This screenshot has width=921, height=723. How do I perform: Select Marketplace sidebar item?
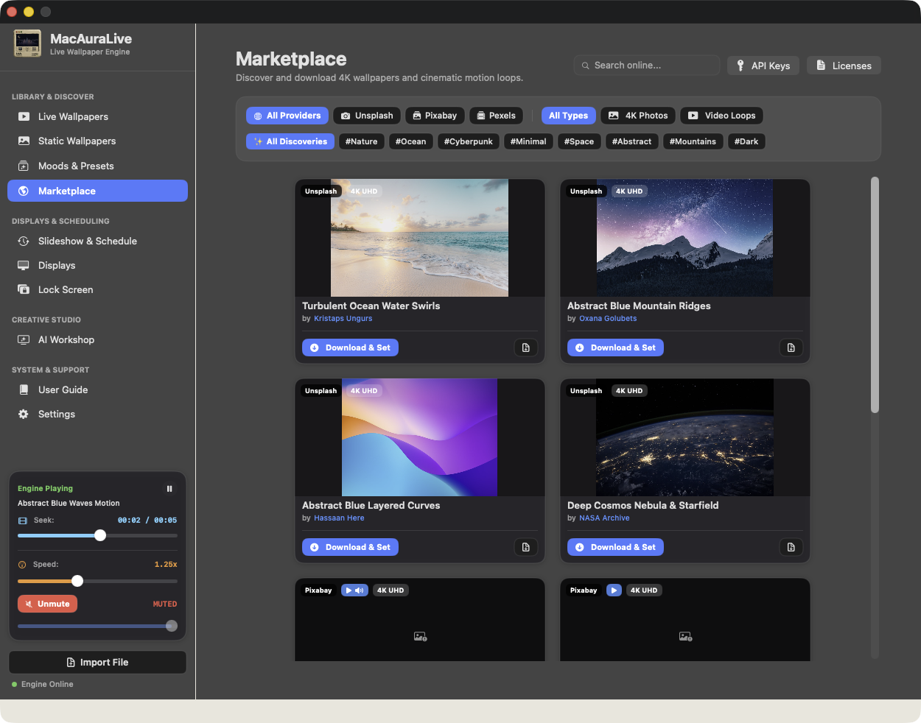(97, 191)
